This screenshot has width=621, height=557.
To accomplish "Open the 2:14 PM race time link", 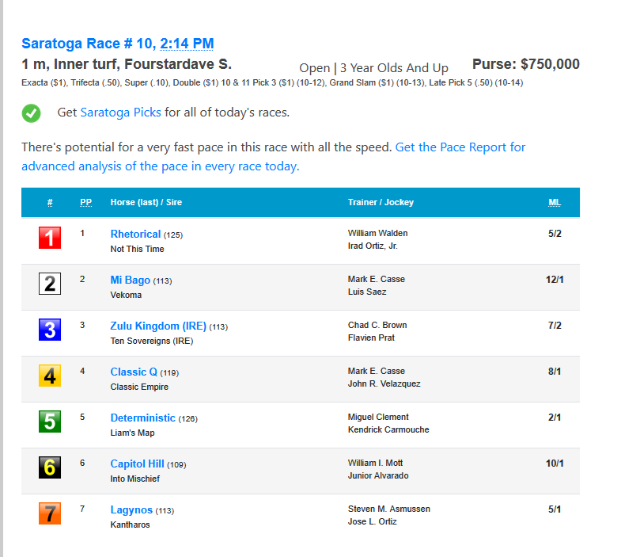I will [x=187, y=44].
